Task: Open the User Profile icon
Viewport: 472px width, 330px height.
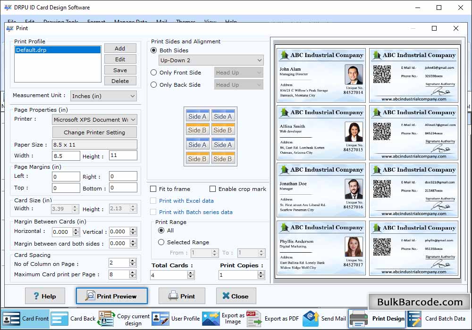Action: coord(160,319)
